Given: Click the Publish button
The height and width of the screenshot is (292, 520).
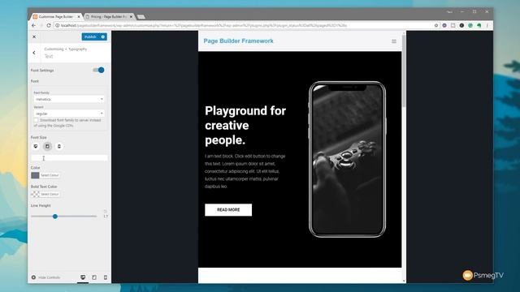Looking at the screenshot, I should point(90,36).
